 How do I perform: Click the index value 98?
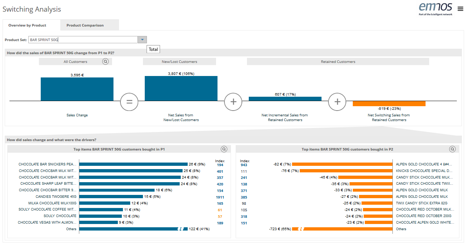[244, 204]
